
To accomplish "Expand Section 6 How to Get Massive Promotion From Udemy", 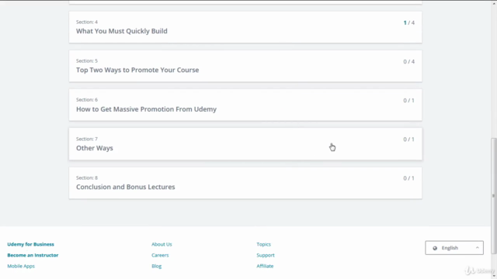I will point(245,105).
